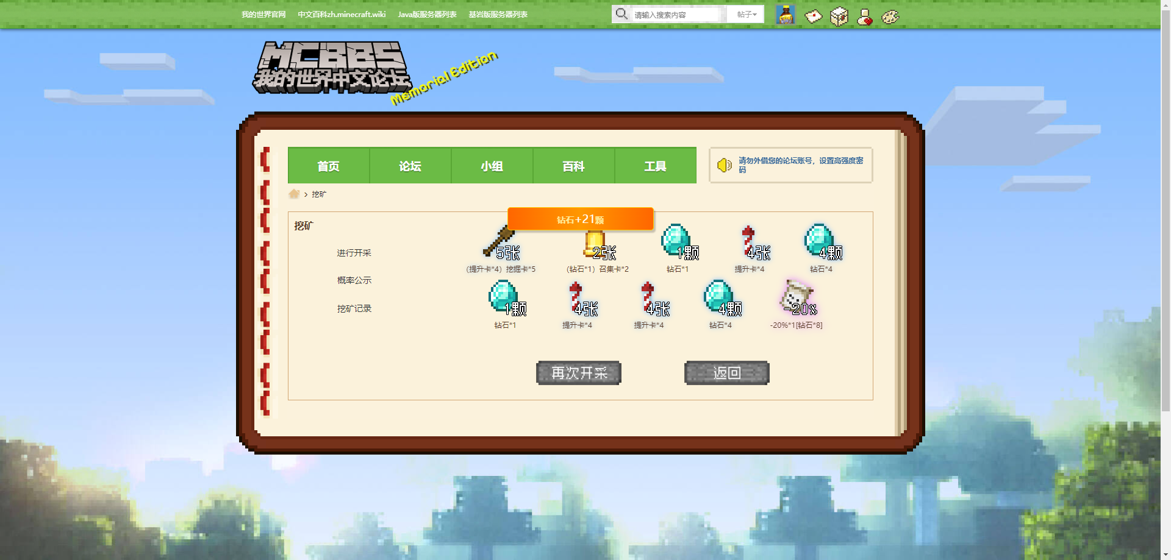
Task: Click the top-row diamond 4颗 icon
Action: point(822,241)
